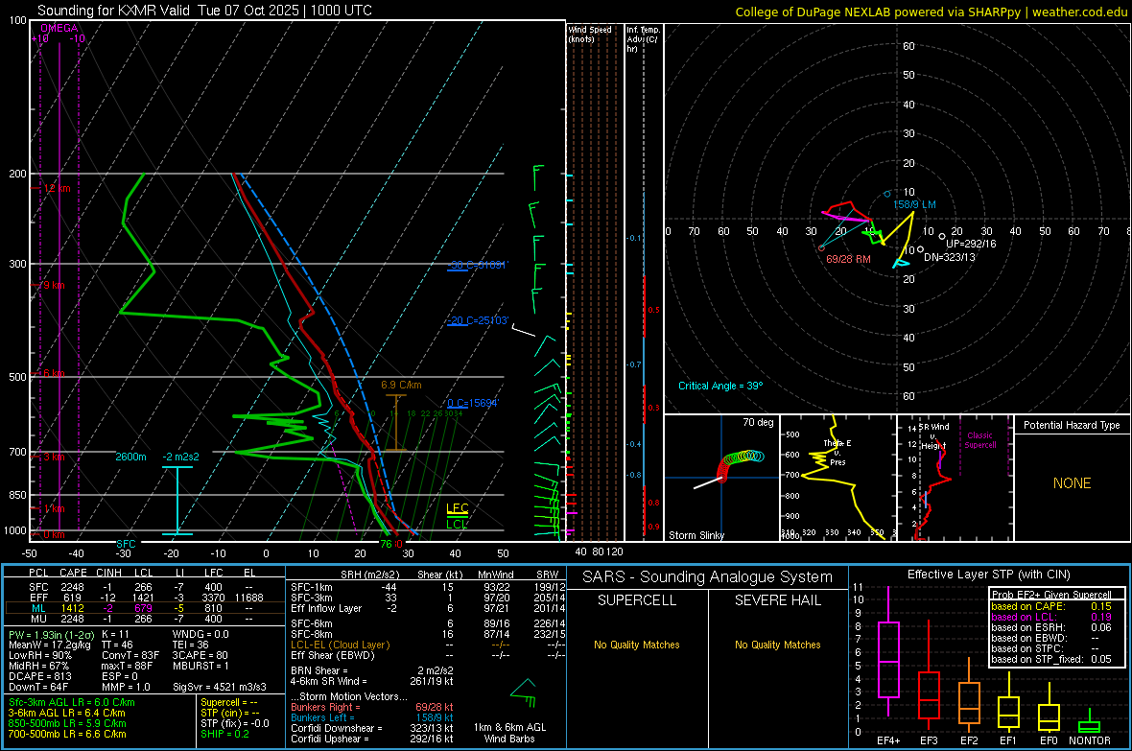Click the magenta 'OMEGA' label
The image size is (1132, 751).
[x=59, y=28]
